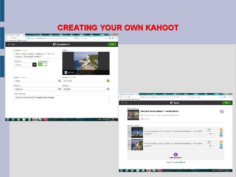This screenshot has width=236, height=177.
Task: Edit quiz description with pencil icon
Action: point(222,112)
